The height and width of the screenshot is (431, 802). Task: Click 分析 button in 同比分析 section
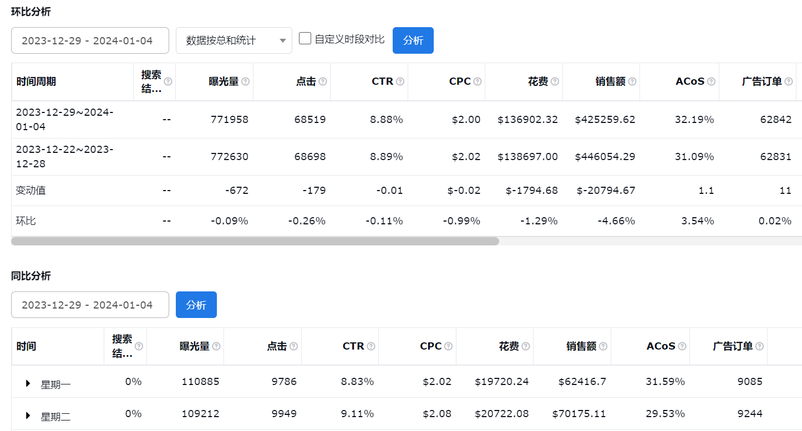point(196,305)
